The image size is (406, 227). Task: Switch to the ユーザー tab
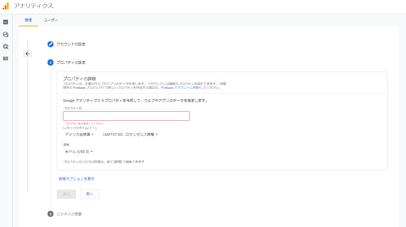[51, 20]
